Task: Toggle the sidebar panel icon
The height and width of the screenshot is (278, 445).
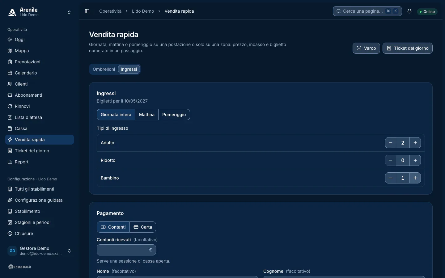Action: (x=87, y=11)
